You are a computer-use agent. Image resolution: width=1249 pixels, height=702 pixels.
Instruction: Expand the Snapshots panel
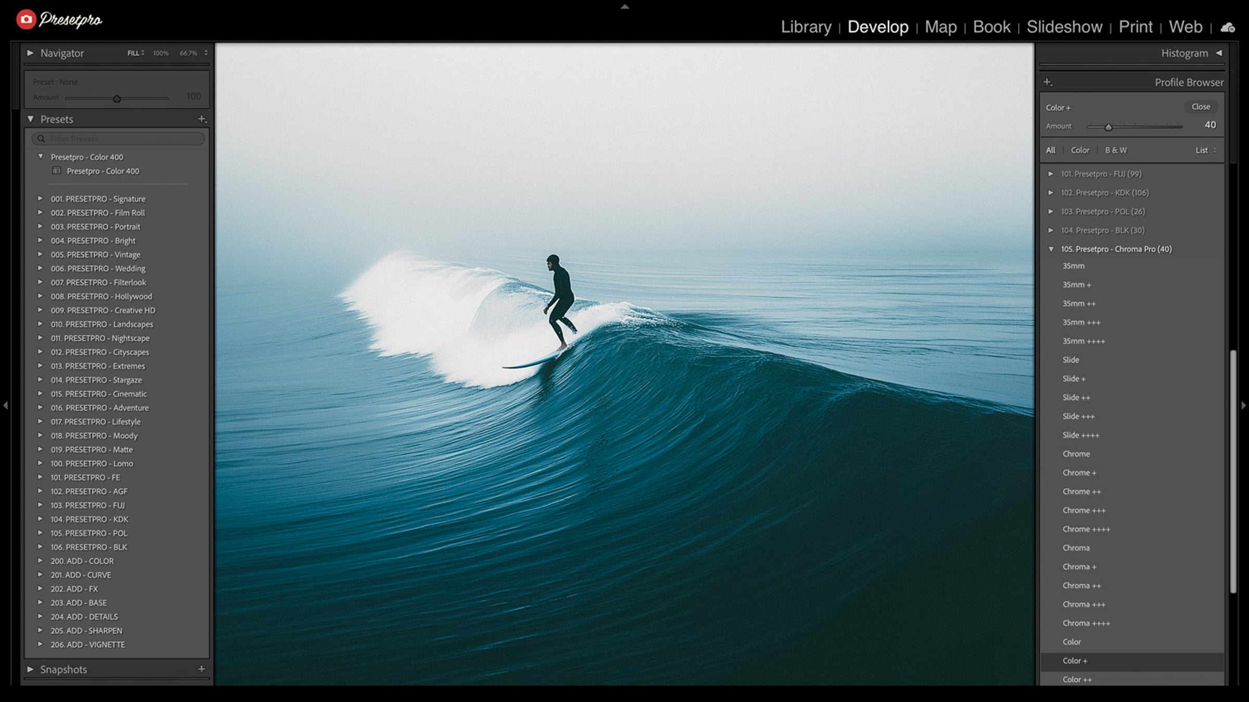(x=30, y=669)
